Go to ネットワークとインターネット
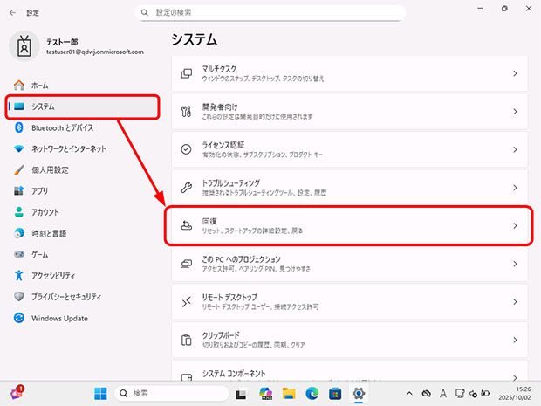The image size is (541, 406). coord(83,148)
